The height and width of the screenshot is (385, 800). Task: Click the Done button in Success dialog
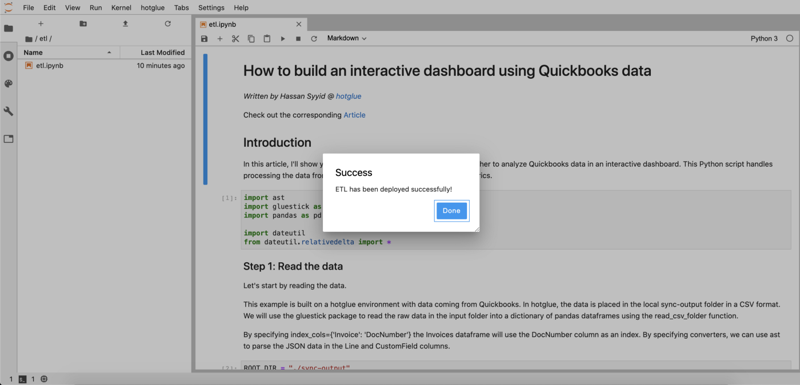(451, 211)
